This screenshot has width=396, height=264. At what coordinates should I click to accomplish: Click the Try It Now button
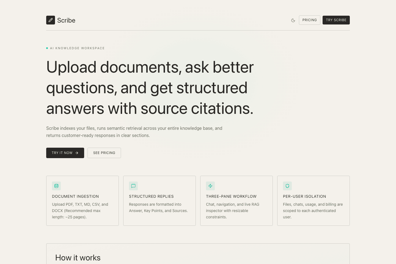65,153
